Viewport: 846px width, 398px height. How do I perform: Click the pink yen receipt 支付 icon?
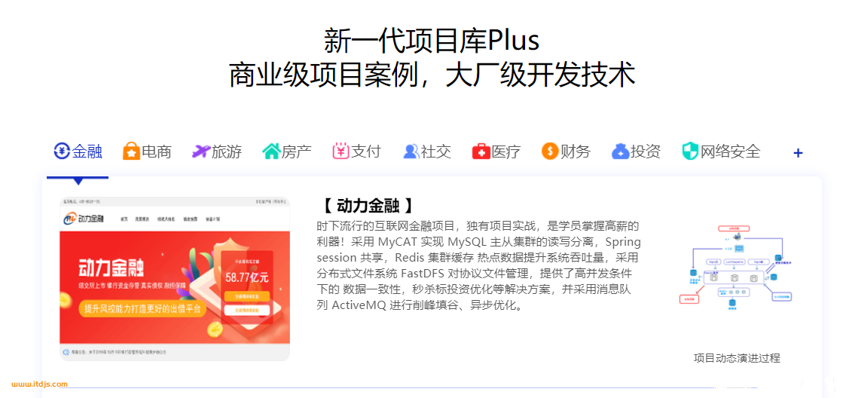[341, 151]
